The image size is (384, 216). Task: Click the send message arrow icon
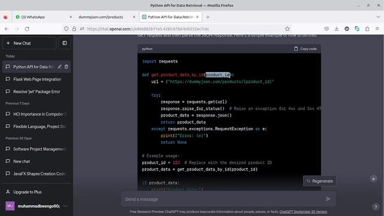click(328, 199)
